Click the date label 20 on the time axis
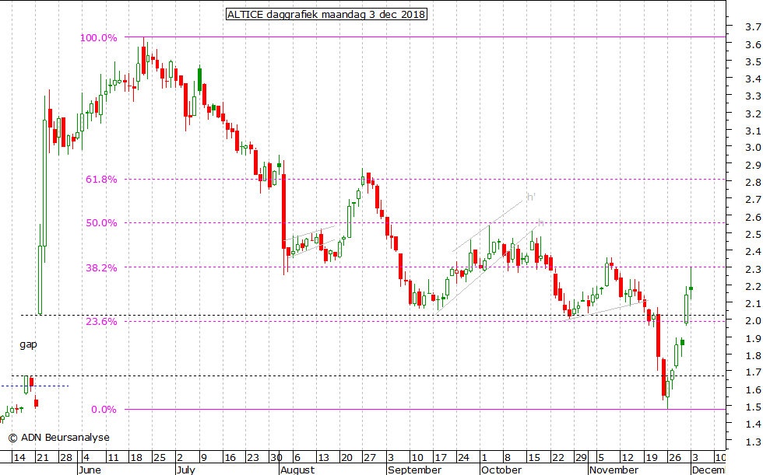 pyautogui.click(x=346, y=458)
